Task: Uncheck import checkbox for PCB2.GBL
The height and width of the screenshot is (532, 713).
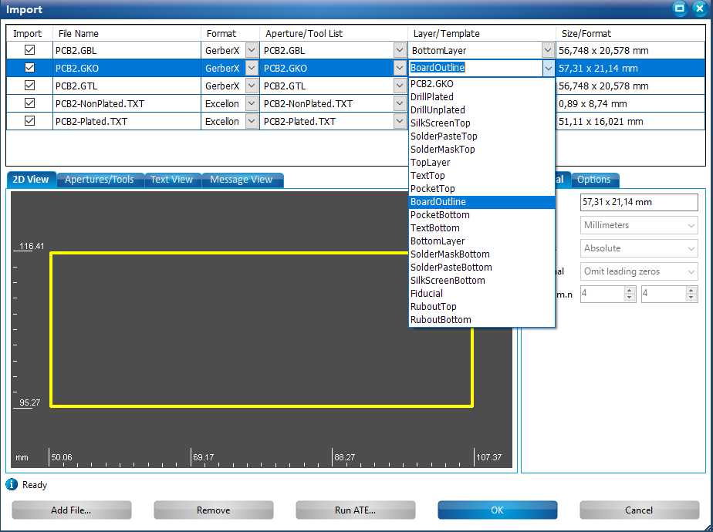Action: 30,50
